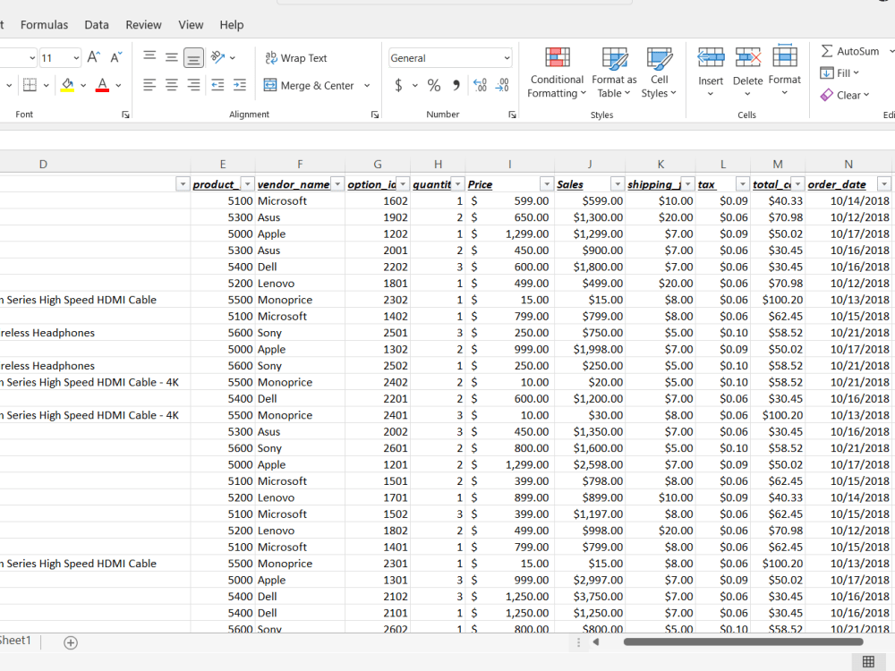Decrease decimal places shown

[502, 86]
